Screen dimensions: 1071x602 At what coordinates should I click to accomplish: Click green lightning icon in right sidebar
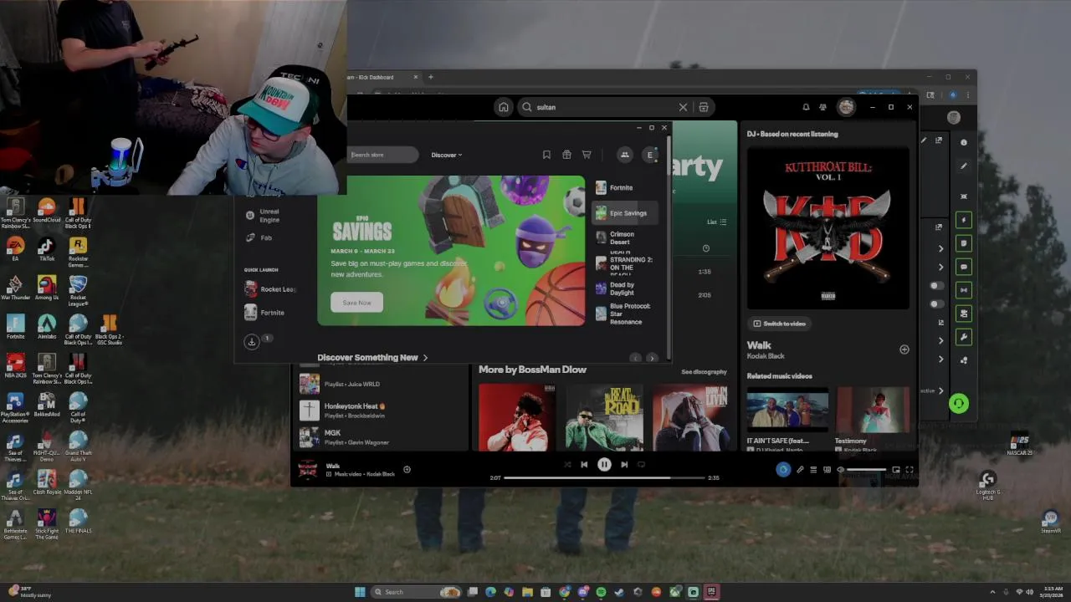coord(964,220)
